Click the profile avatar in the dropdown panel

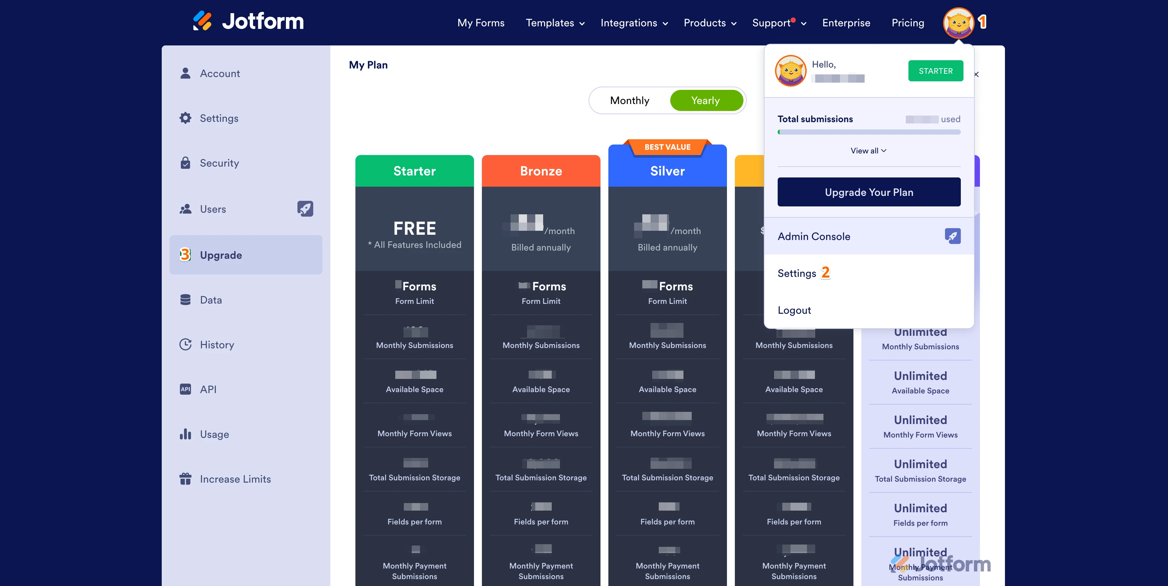point(790,71)
